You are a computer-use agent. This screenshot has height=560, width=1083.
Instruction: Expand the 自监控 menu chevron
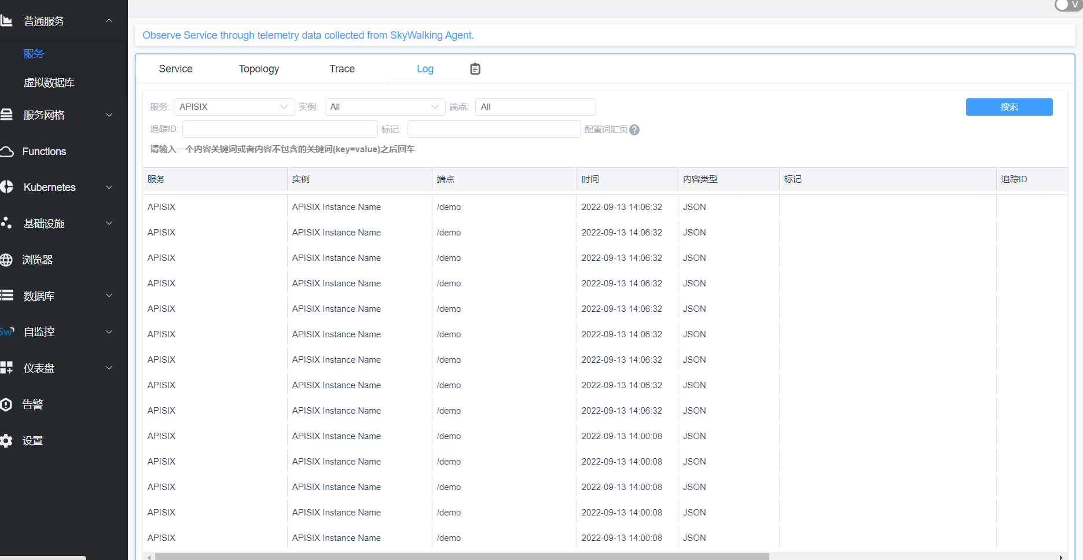pyautogui.click(x=109, y=331)
